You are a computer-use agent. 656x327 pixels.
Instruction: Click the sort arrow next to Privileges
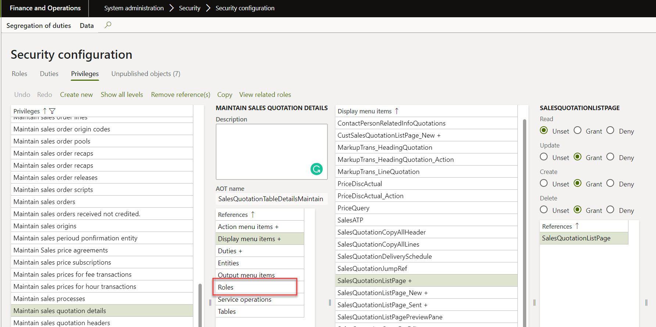click(x=44, y=111)
